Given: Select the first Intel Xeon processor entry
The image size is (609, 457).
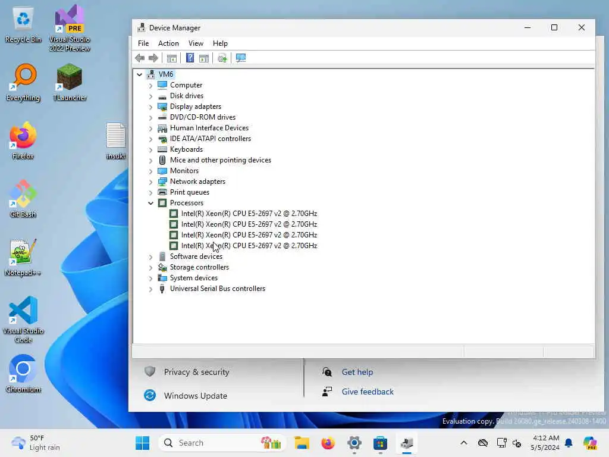Looking at the screenshot, I should [249, 214].
